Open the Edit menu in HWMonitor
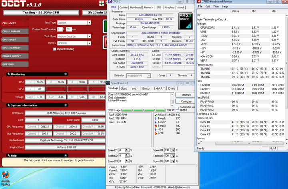Screen dimensions: 288x189 (x=208, y=6)
